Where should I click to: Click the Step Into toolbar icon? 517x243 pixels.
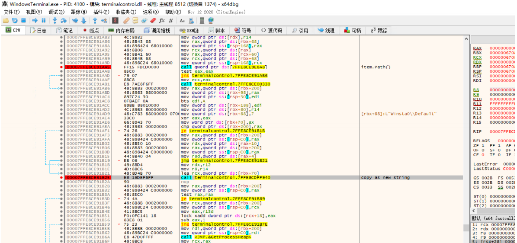coord(55,20)
